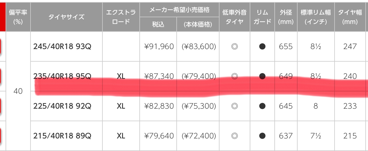The width and height of the screenshot is (368, 151).
Task: Select the 235/40R18 95Q tire size
Action: pyautogui.click(x=62, y=76)
